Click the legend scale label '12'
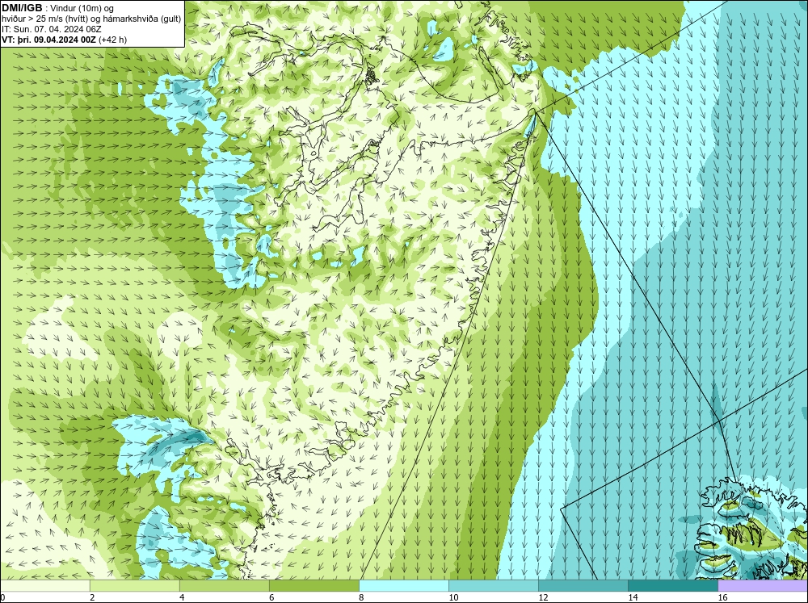 pos(543,597)
